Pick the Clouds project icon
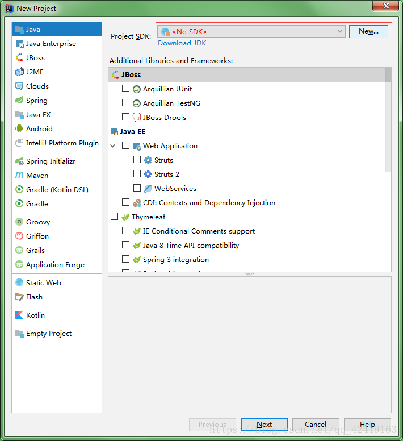 (x=19, y=86)
